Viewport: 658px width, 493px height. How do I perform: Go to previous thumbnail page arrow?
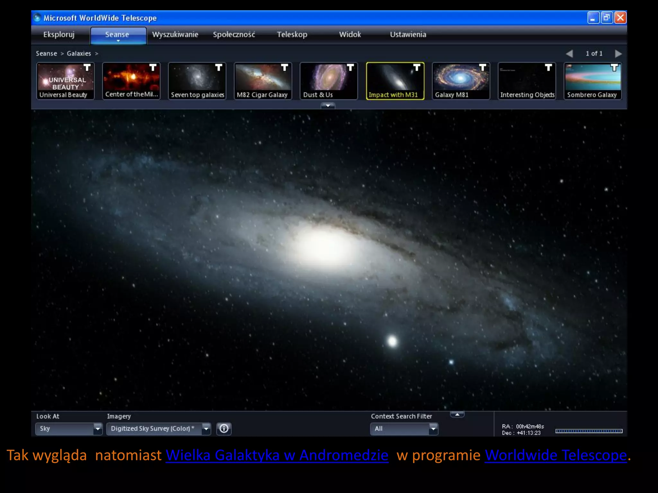click(x=569, y=54)
